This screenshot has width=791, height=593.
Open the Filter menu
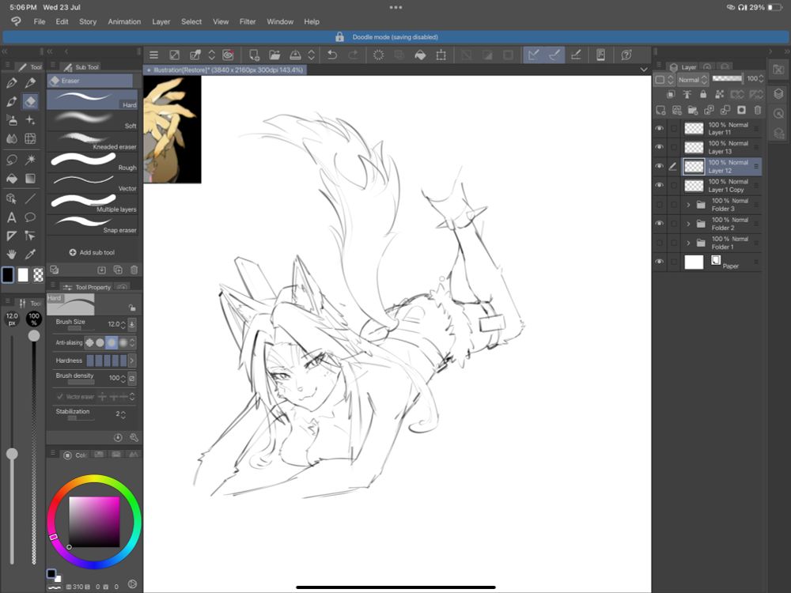click(247, 21)
